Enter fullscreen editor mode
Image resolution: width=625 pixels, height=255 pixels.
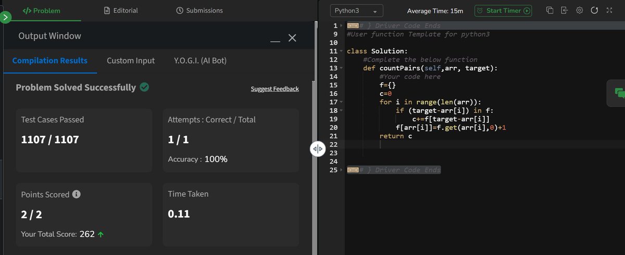[609, 10]
